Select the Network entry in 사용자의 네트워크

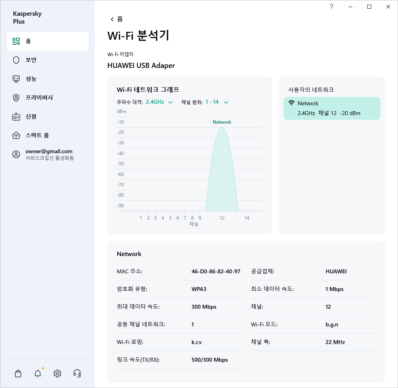(332, 108)
